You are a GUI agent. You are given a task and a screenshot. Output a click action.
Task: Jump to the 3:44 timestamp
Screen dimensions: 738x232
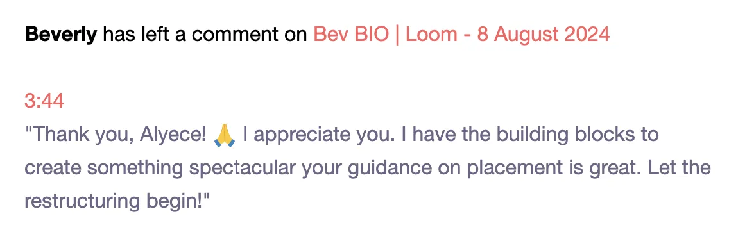(44, 101)
